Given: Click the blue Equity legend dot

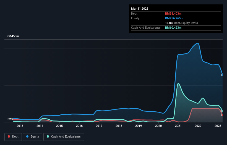Looking at the screenshot, I should click(27, 136).
